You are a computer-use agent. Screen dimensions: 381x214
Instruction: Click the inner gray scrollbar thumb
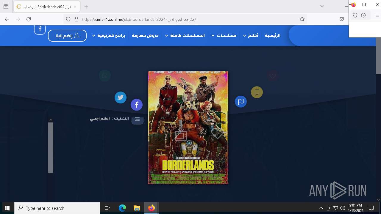pos(51,147)
